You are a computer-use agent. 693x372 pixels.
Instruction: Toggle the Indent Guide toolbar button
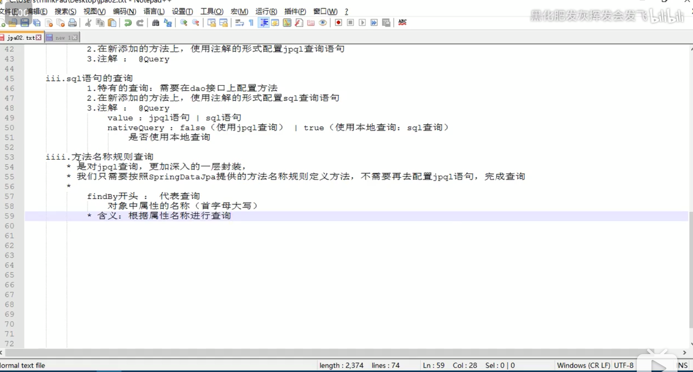click(264, 23)
